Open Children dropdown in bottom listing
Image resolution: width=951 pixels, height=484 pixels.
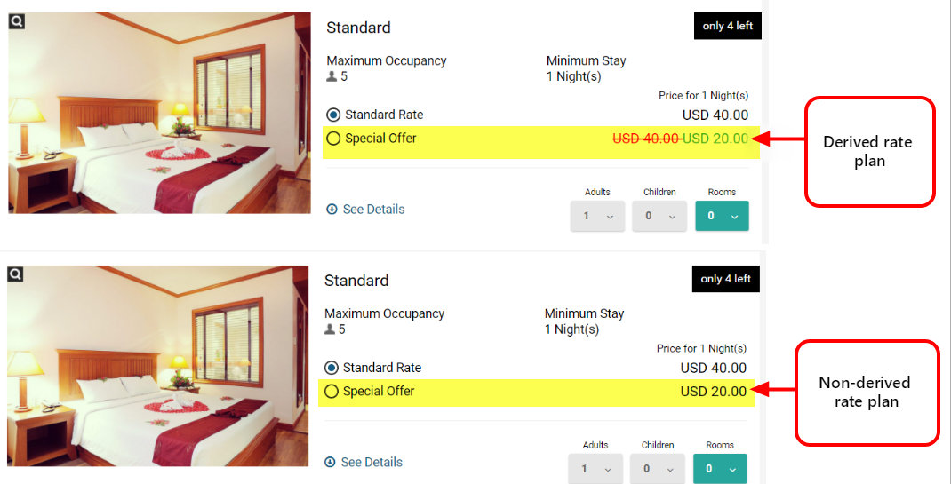coord(657,469)
